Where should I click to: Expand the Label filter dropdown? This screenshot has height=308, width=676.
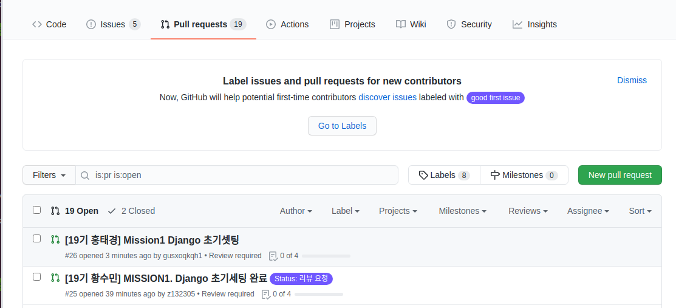pos(346,211)
